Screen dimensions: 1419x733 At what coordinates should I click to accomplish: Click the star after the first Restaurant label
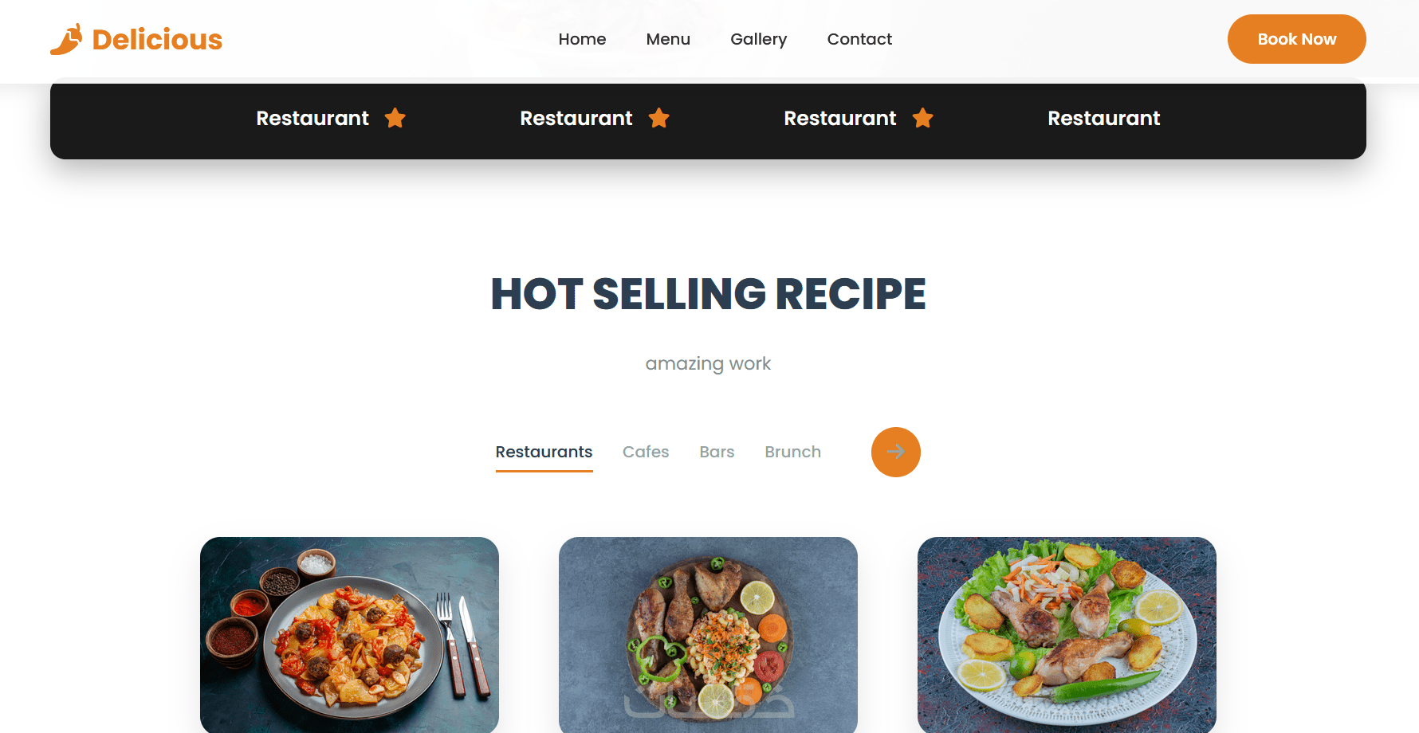click(x=395, y=118)
